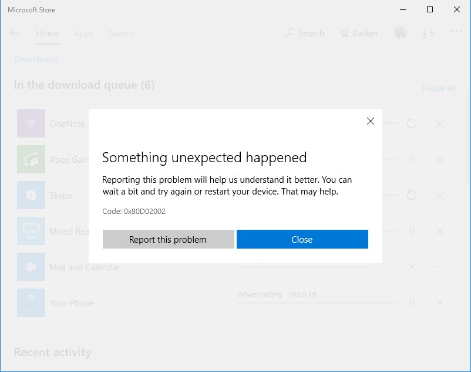Image resolution: width=471 pixels, height=372 pixels.
Task: Cancel the OneNote download
Action: pyautogui.click(x=440, y=123)
